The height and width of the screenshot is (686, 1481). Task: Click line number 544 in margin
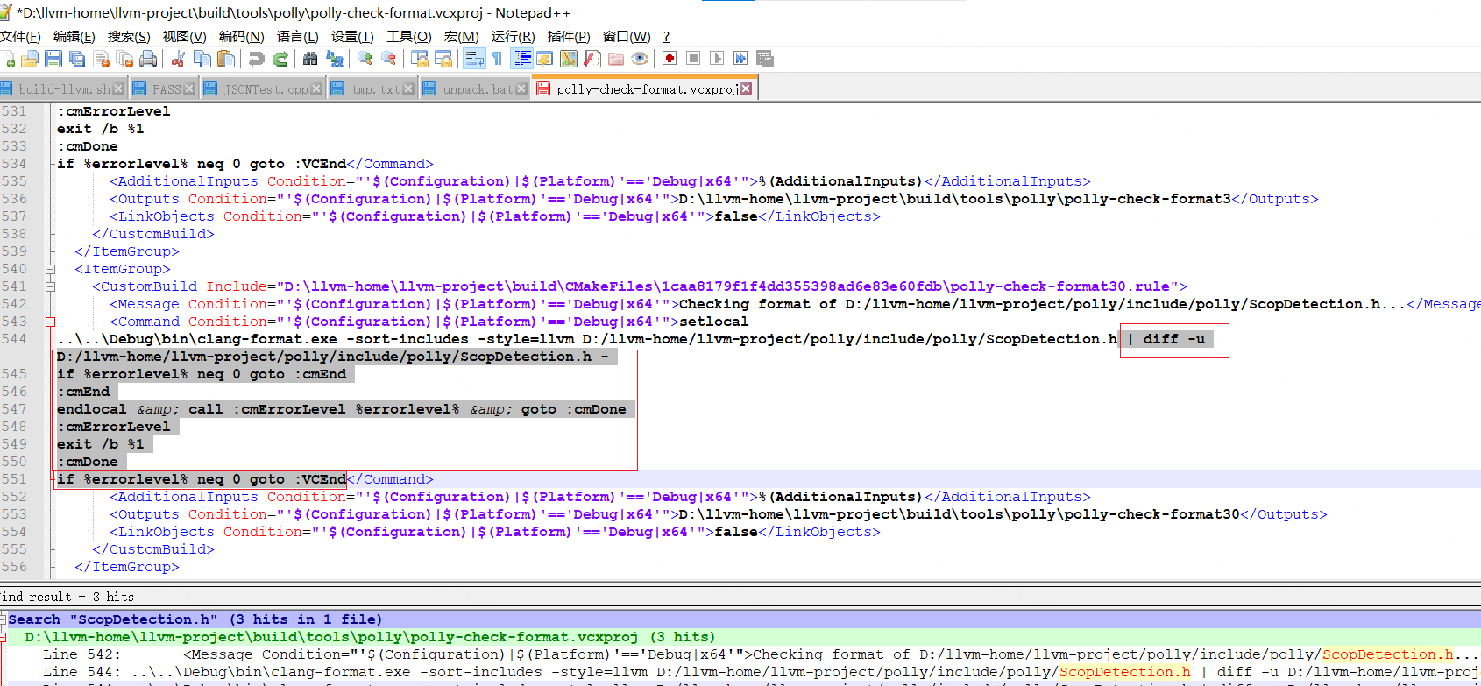click(14, 339)
